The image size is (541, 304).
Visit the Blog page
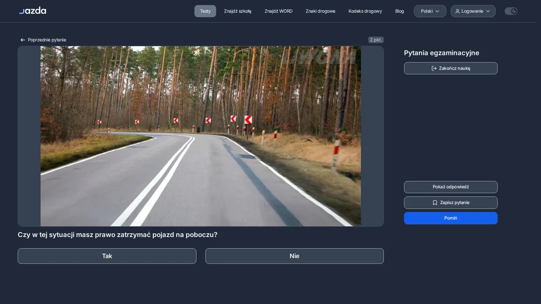click(399, 11)
